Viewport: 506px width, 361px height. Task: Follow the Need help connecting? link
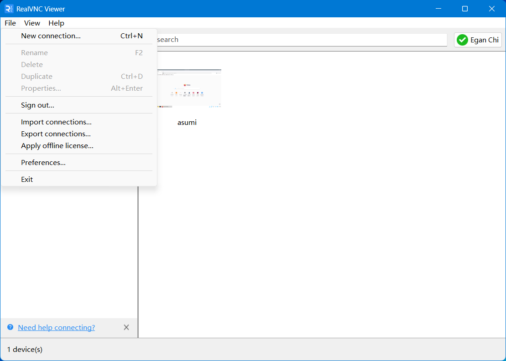tap(56, 327)
